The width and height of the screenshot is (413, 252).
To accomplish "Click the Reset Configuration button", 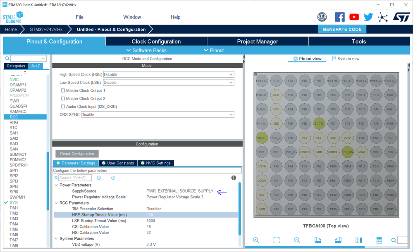I will (x=77, y=154).
